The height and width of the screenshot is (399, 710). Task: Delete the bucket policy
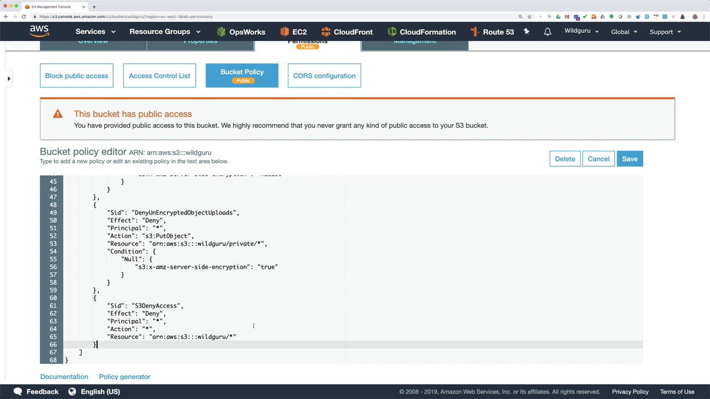tap(565, 159)
